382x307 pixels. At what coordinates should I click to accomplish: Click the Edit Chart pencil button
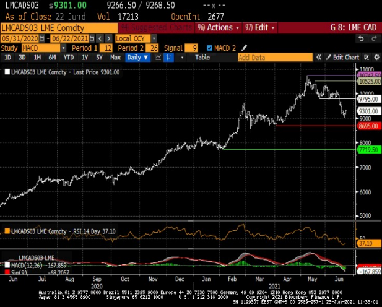[x=342, y=58]
